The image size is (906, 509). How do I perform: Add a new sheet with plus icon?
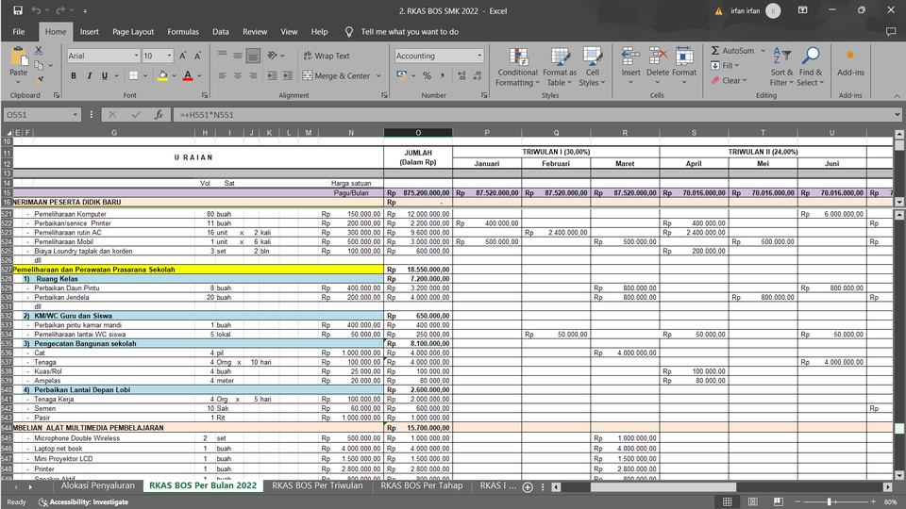528,487
